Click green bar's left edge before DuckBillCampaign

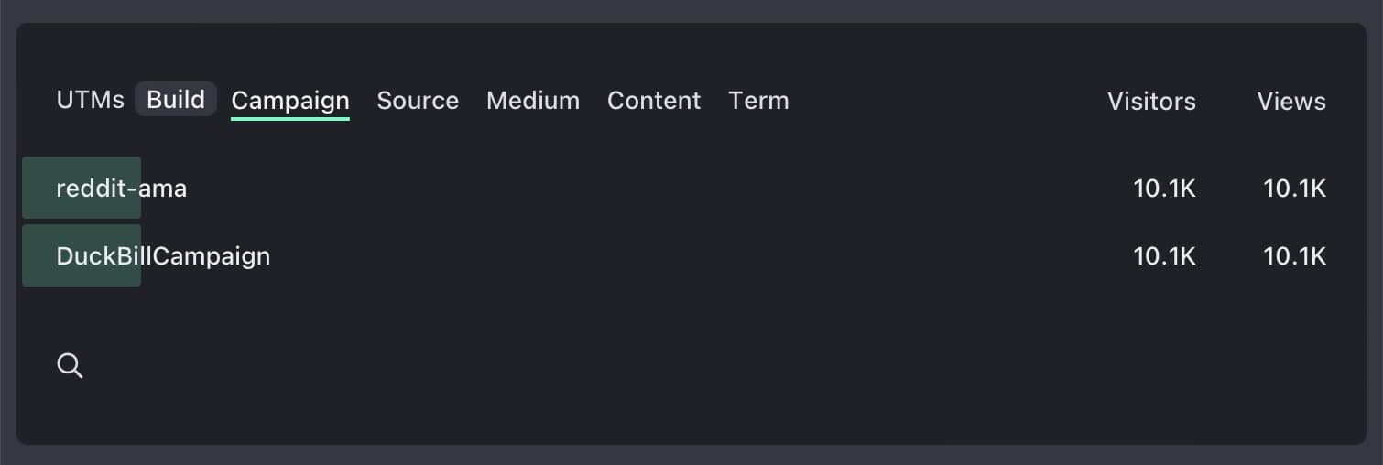27,255
